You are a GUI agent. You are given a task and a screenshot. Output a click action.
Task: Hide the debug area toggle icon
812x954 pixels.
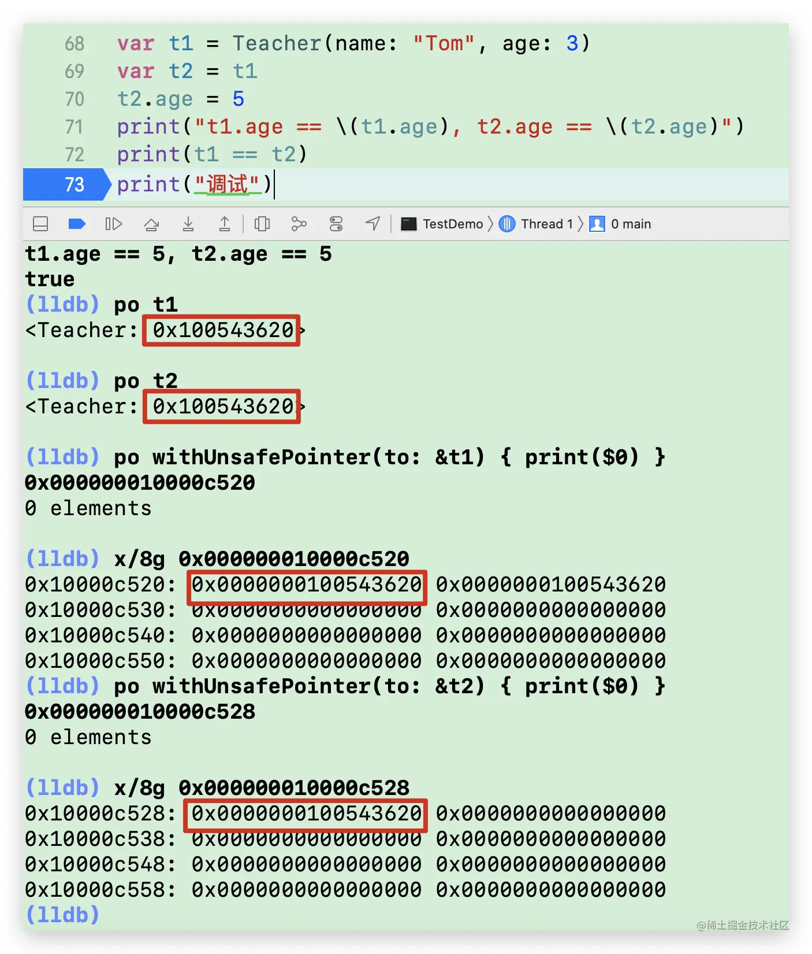tap(40, 224)
